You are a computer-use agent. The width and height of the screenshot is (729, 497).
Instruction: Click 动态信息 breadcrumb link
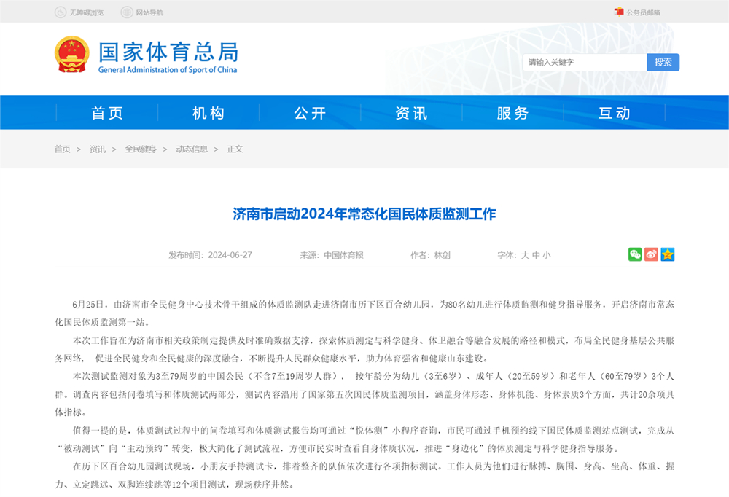click(x=191, y=149)
